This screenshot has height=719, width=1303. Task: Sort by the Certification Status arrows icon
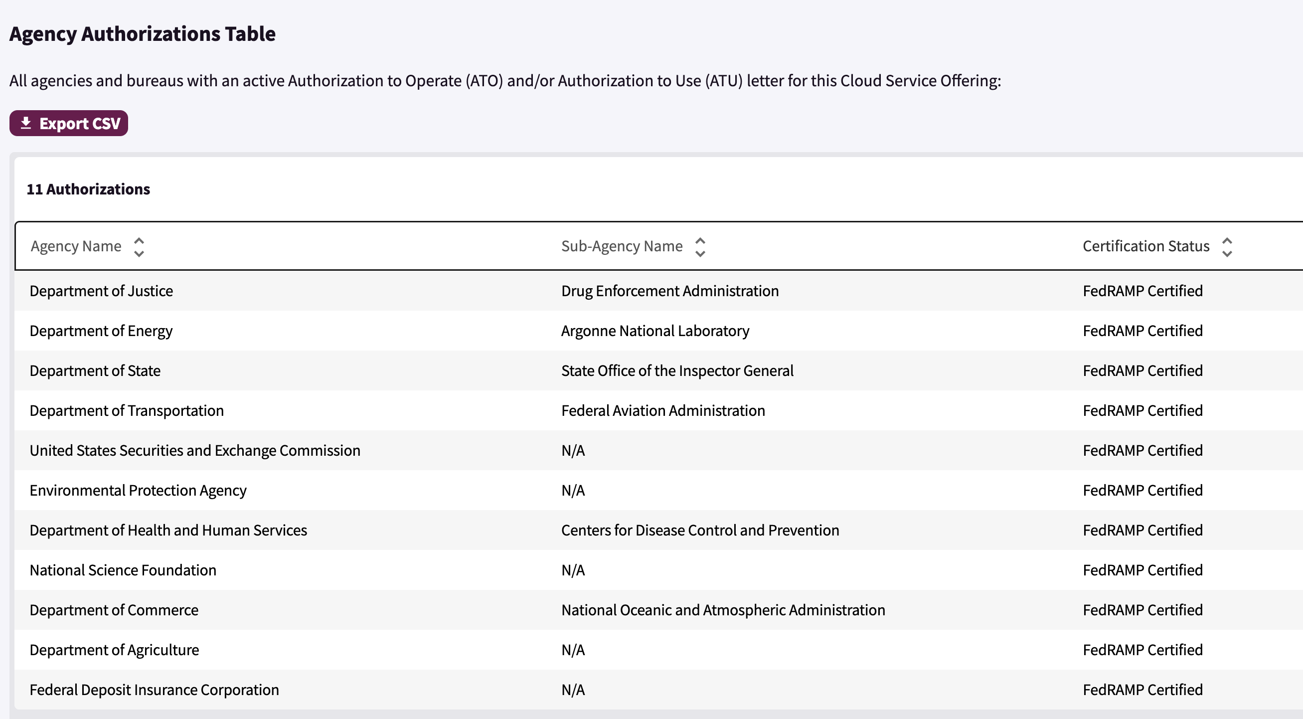[1227, 247]
